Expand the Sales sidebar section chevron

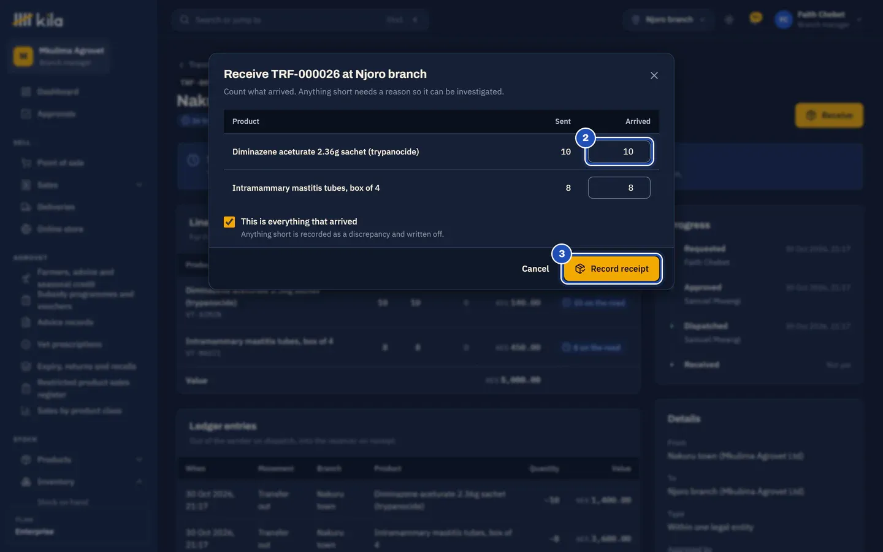click(x=139, y=185)
